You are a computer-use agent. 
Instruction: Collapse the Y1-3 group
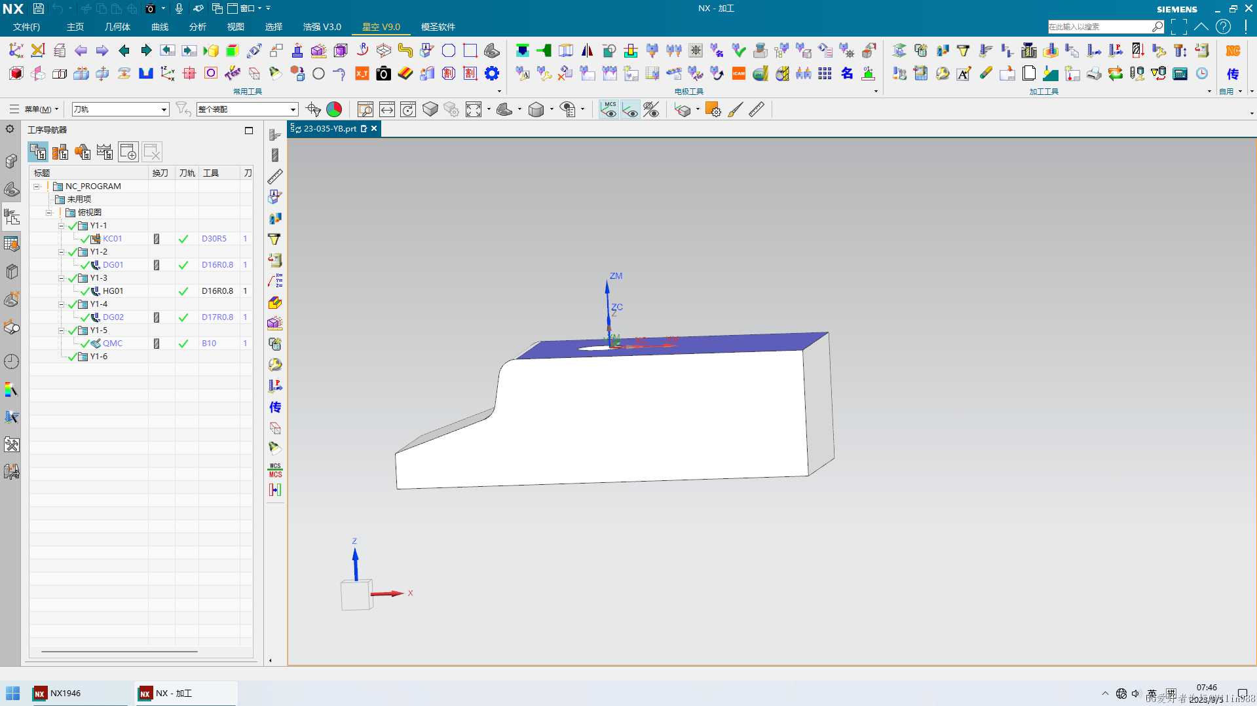pos(62,278)
